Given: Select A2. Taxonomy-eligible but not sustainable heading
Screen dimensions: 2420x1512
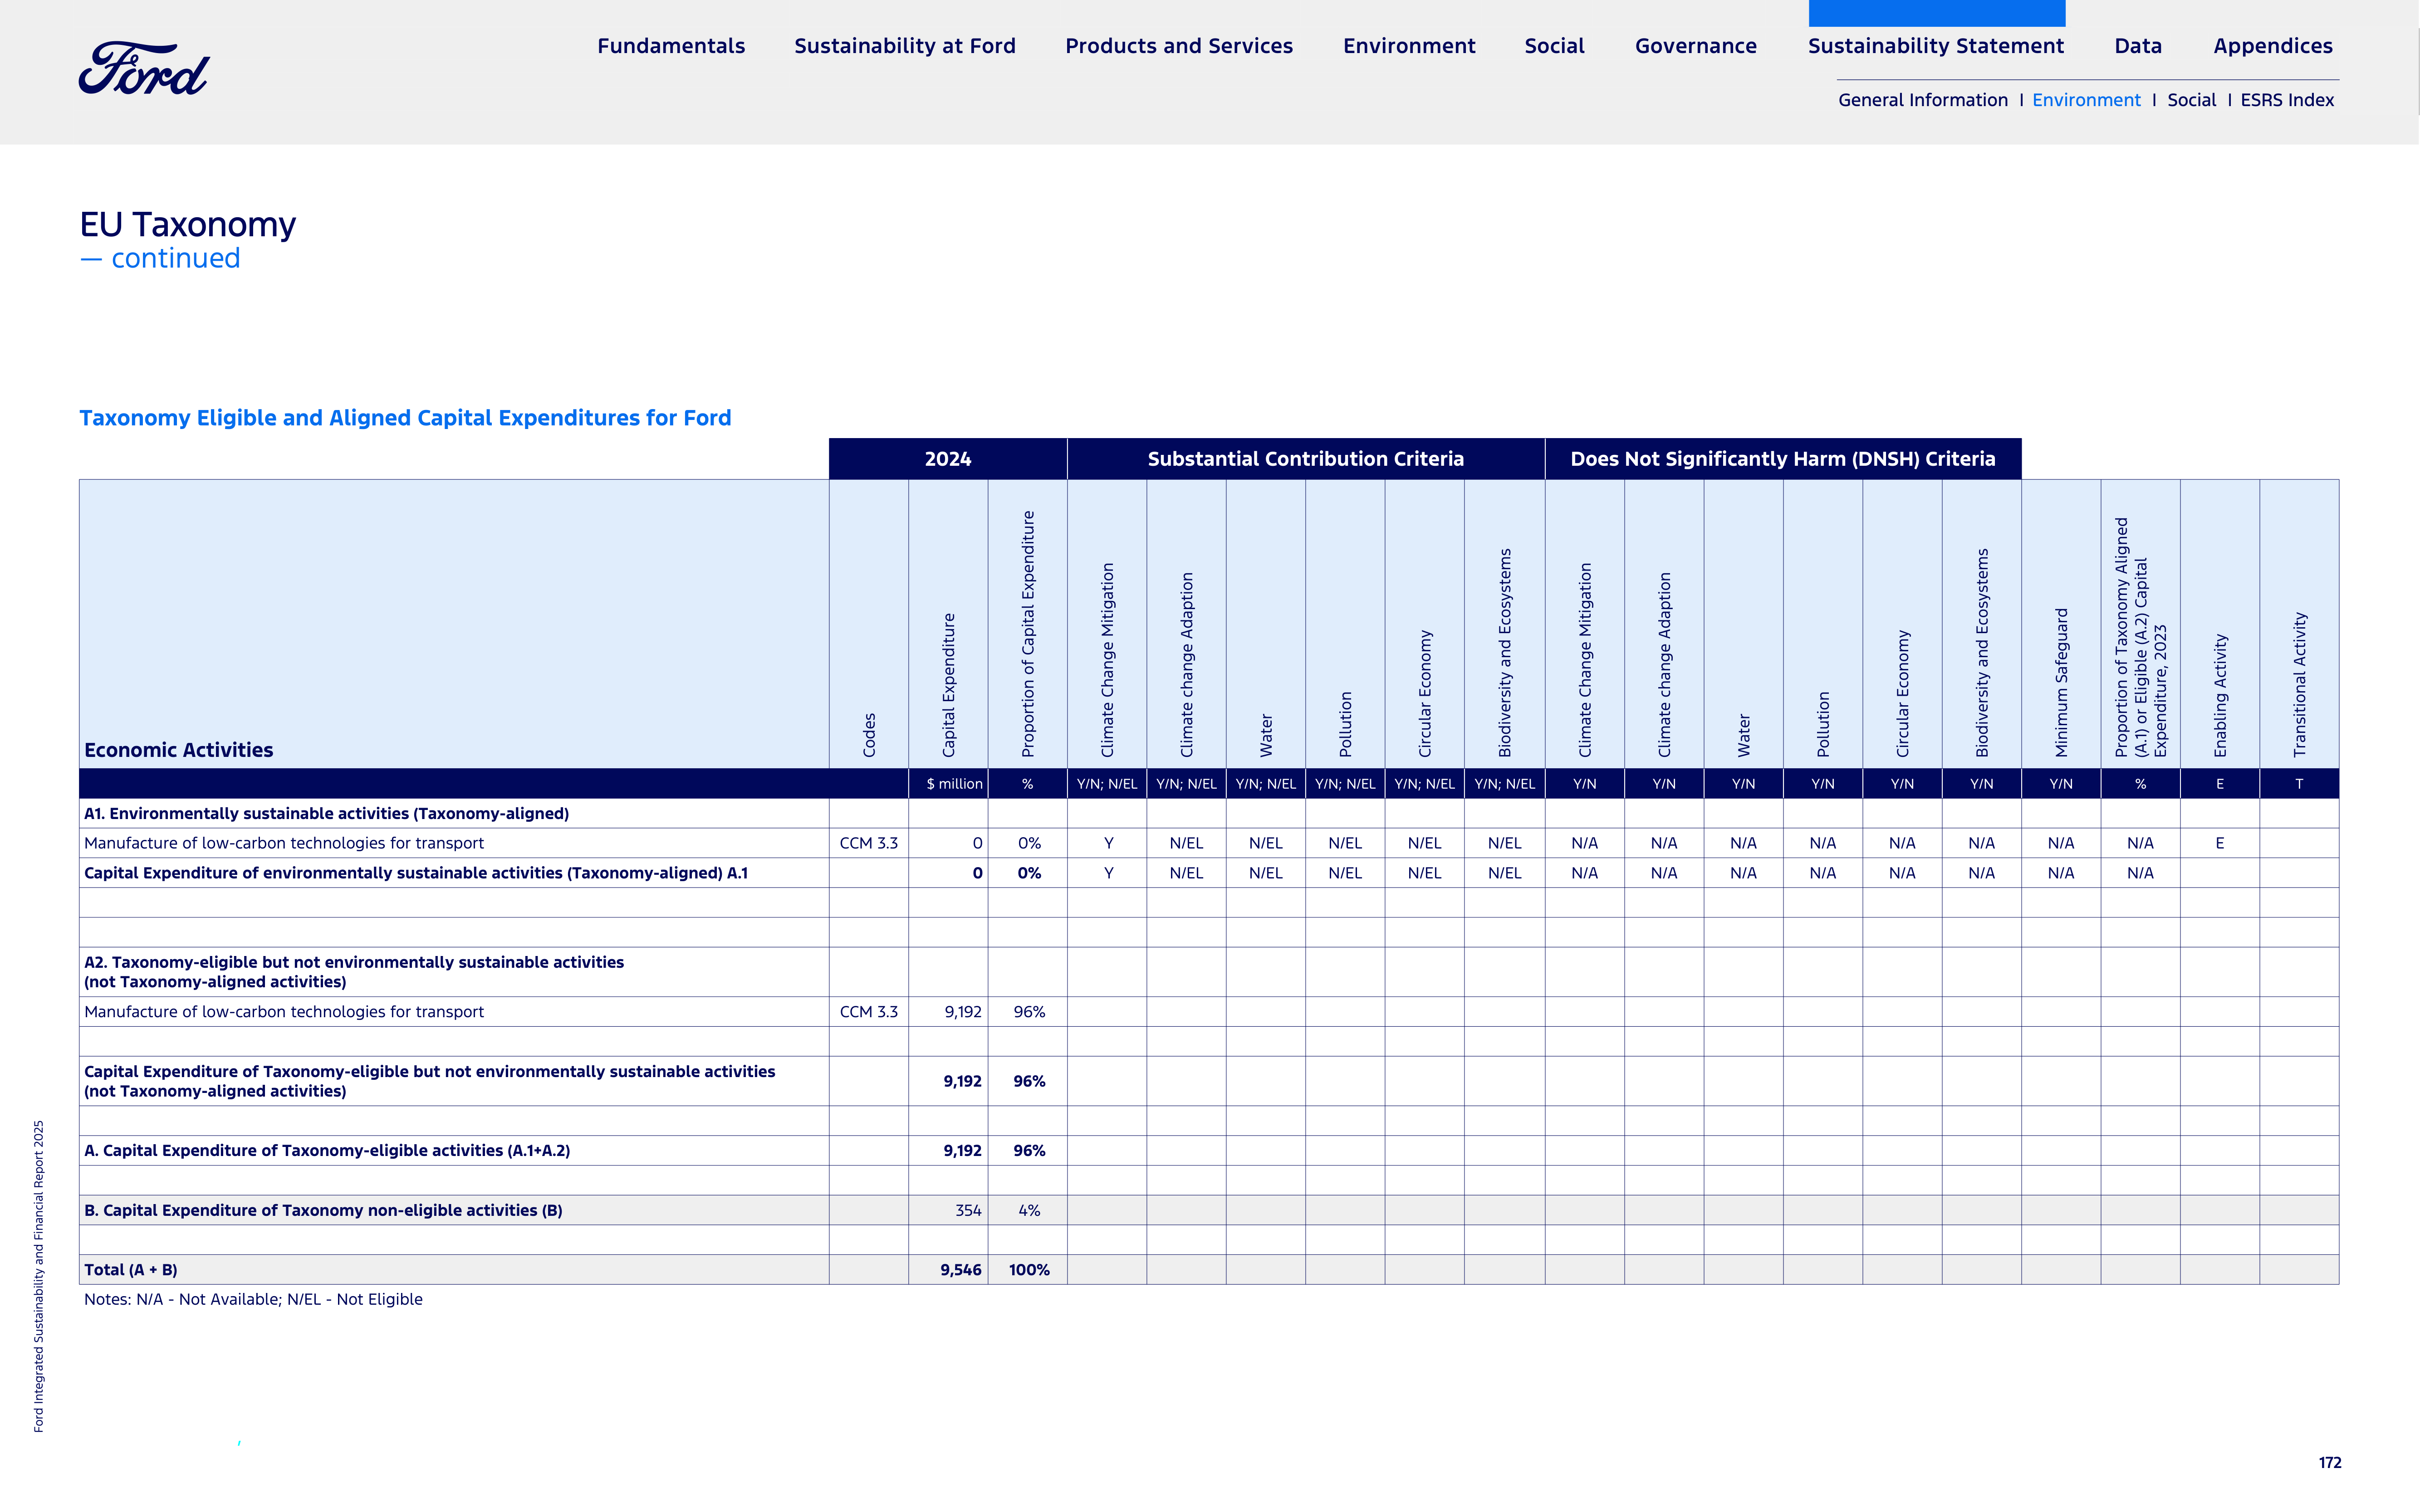Looking at the screenshot, I should pyautogui.click(x=354, y=972).
